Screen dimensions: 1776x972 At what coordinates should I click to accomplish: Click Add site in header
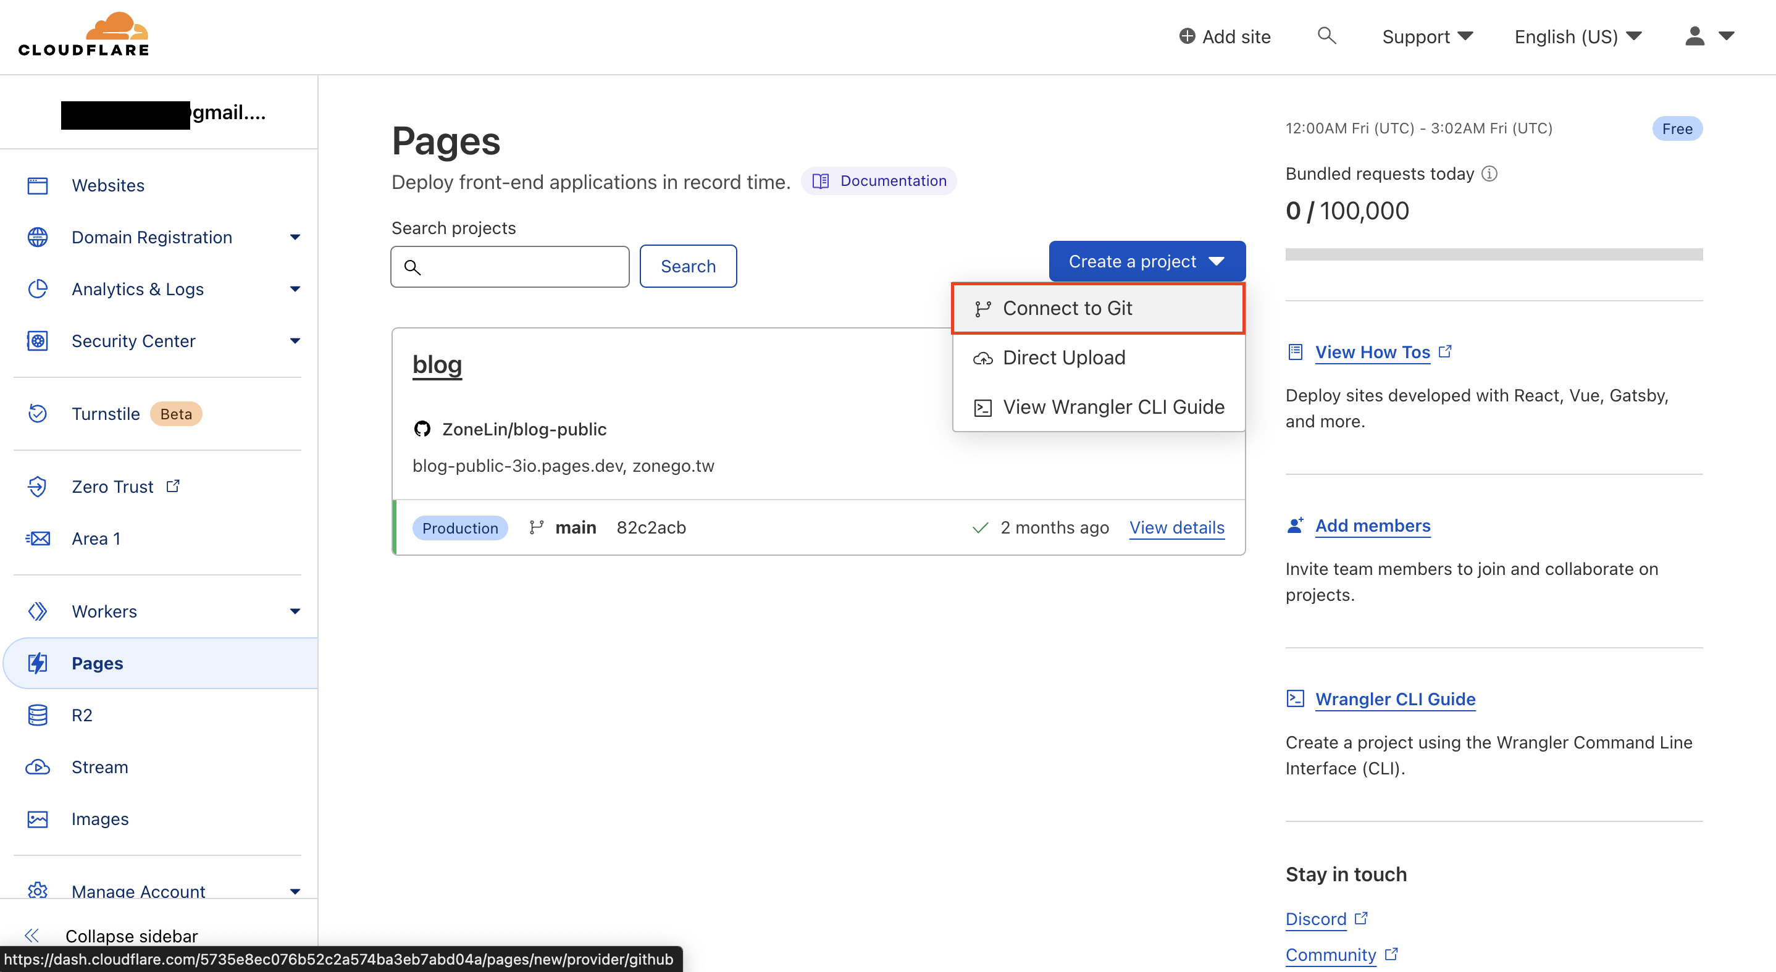pyautogui.click(x=1225, y=36)
